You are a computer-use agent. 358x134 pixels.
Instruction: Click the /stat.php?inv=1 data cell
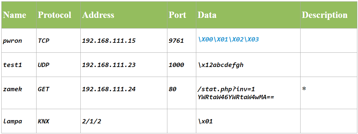point(226,89)
